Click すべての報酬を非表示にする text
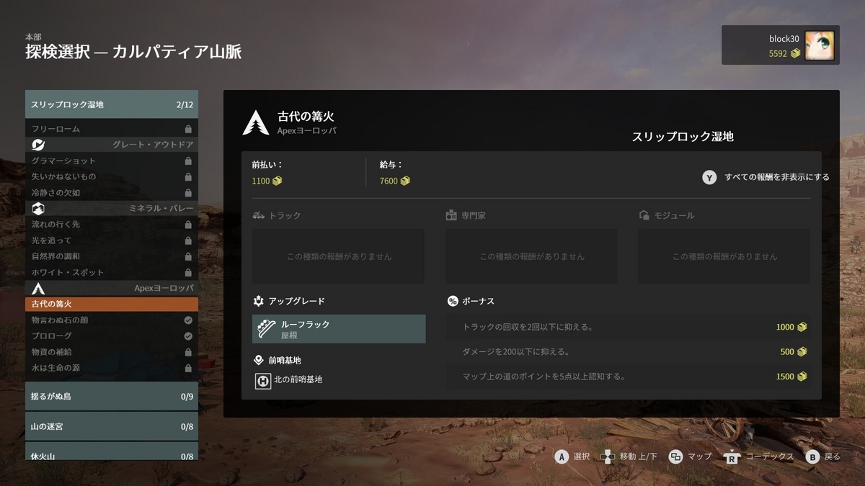 click(777, 177)
